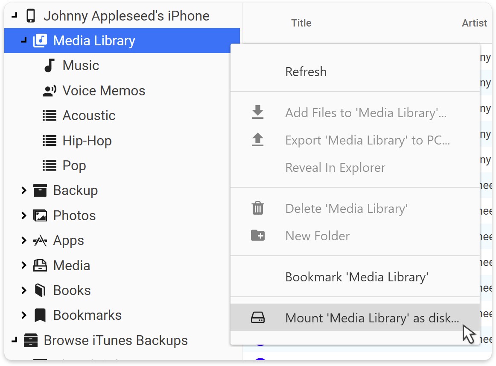This screenshot has width=496, height=366.
Task: Expand the Photos tree node
Action: point(24,215)
